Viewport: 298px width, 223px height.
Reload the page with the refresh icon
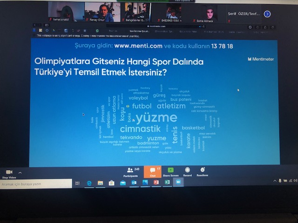point(204,26)
